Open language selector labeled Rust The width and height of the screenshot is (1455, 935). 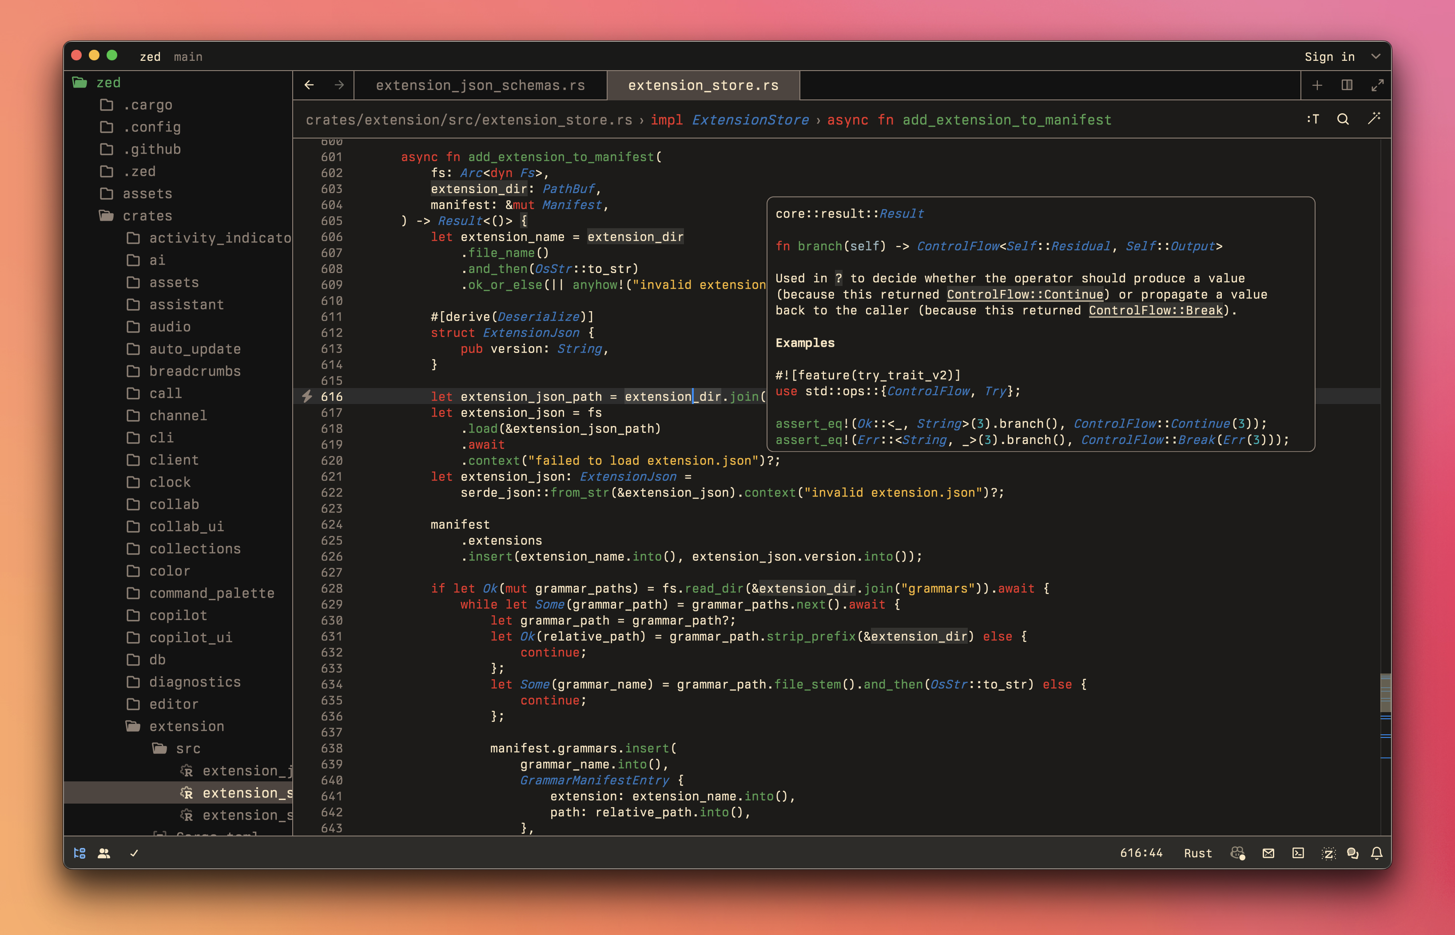1197,853
